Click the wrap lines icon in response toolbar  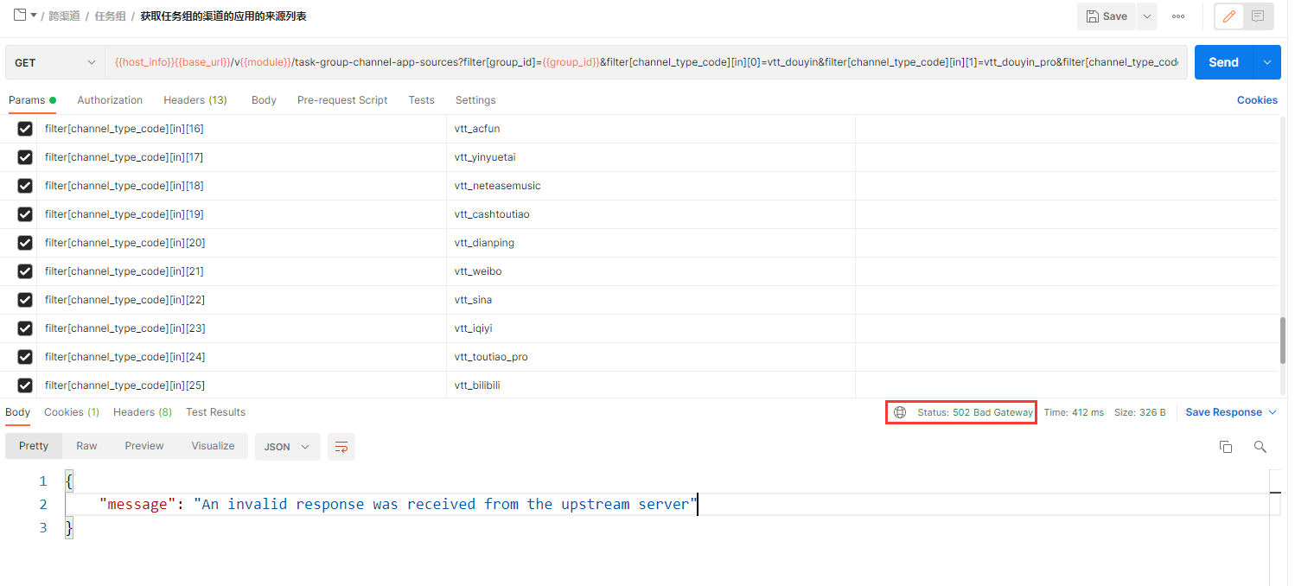pyautogui.click(x=341, y=446)
